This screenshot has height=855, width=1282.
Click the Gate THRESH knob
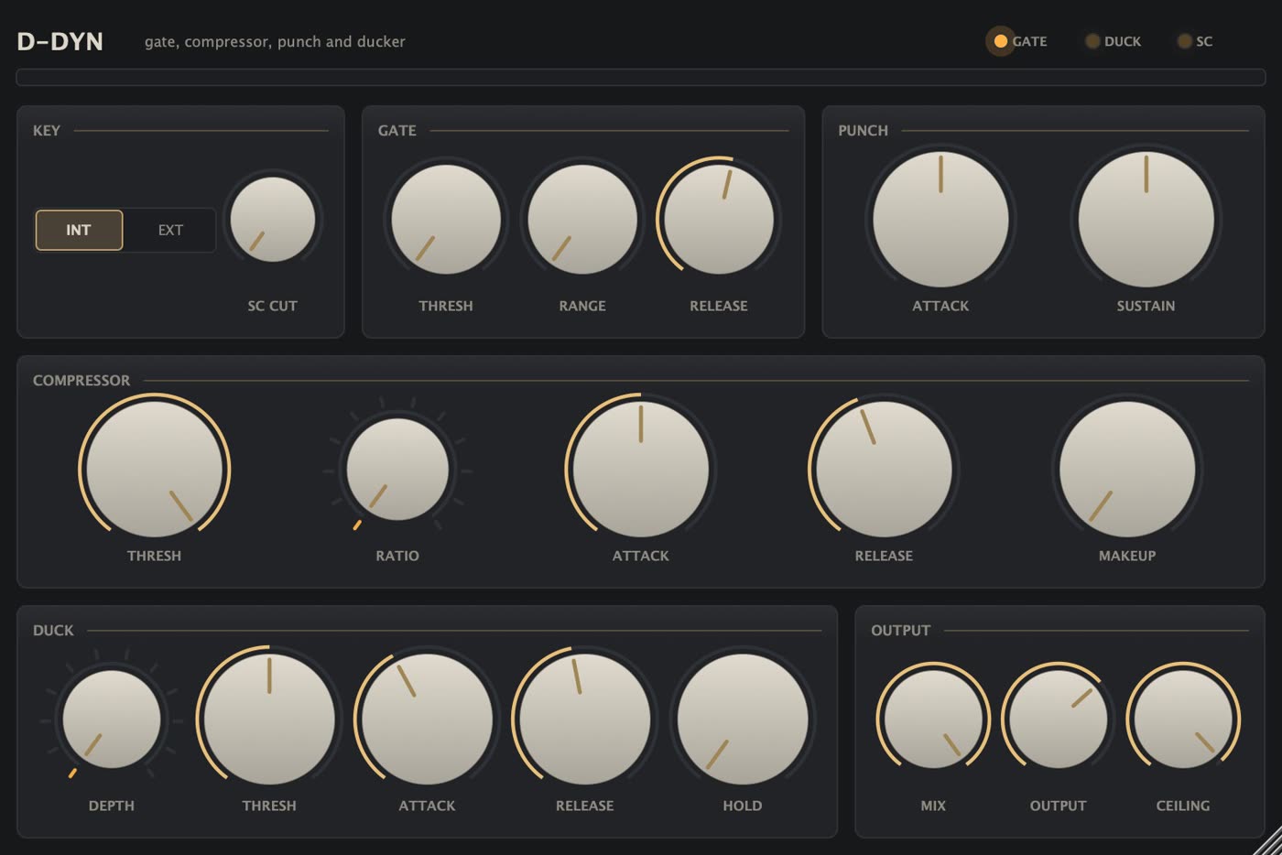coord(446,220)
